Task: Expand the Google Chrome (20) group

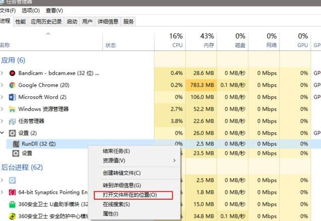Action: 2,85
